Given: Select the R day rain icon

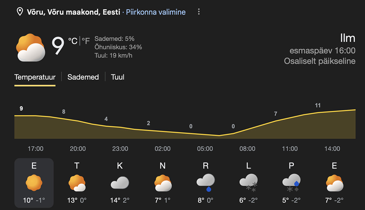Looking at the screenshot, I should tap(206, 182).
